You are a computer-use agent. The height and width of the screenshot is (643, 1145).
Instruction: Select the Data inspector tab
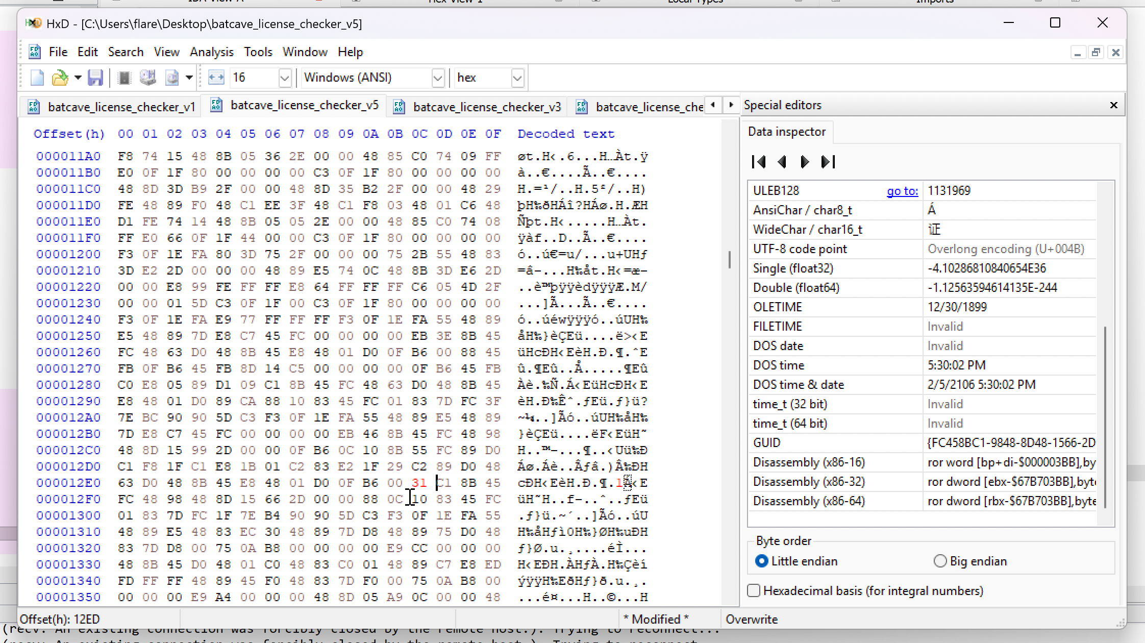click(786, 132)
